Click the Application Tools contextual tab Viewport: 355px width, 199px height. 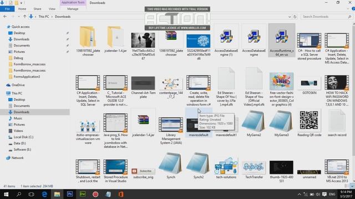pos(73,2)
